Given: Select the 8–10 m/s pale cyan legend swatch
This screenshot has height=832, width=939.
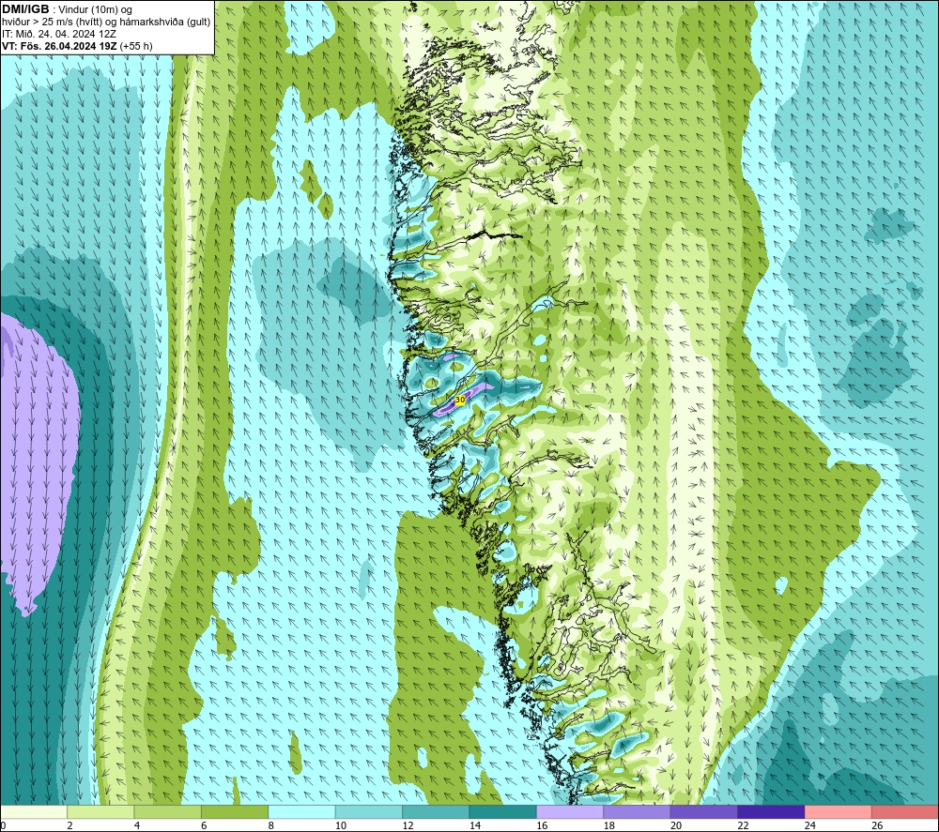Looking at the screenshot, I should click(x=301, y=811).
